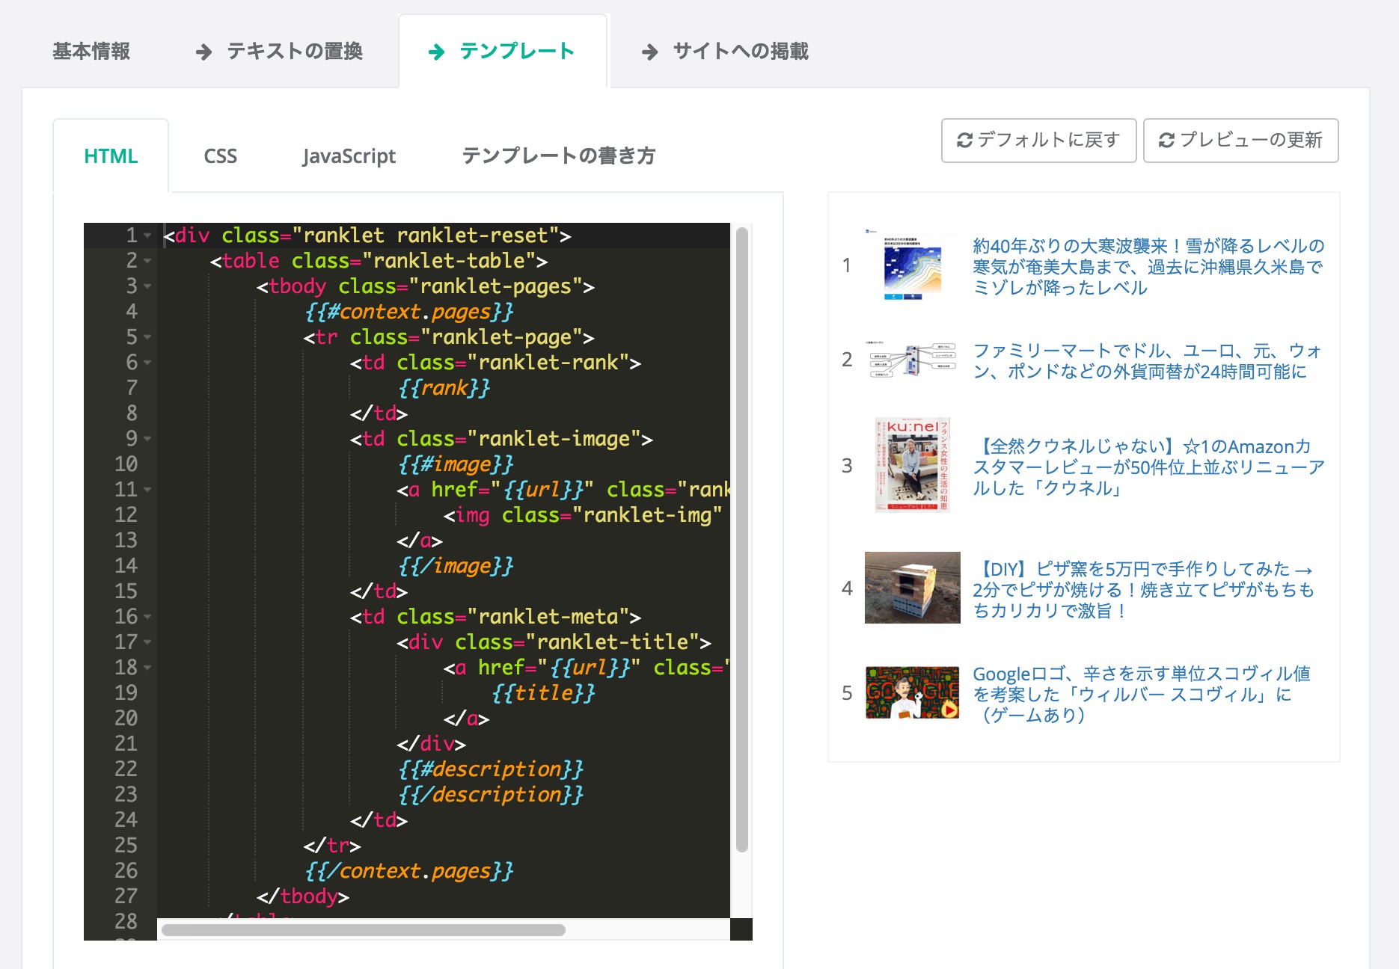The height and width of the screenshot is (969, 1399).
Task: Open the DIY ピザ窯 article link
Action: coord(1144,590)
